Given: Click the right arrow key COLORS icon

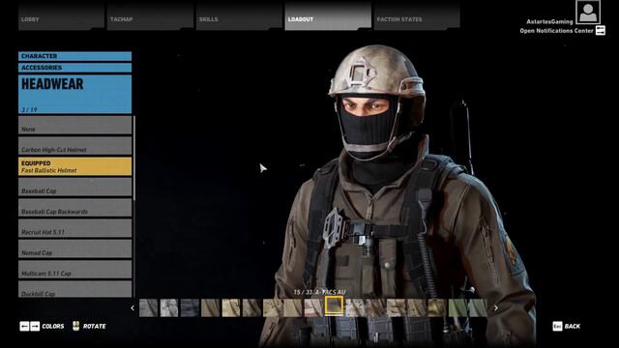Looking at the screenshot, I should coord(35,327).
